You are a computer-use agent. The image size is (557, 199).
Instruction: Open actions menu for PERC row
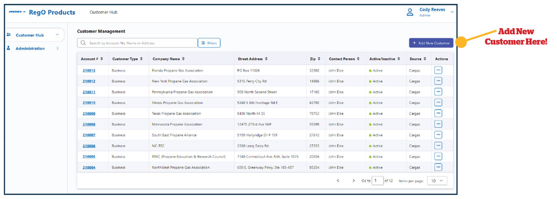438,156
